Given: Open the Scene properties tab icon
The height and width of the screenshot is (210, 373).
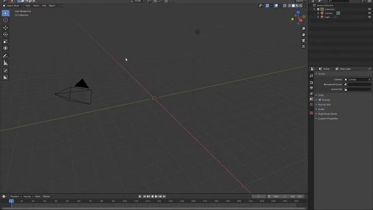Looking at the screenshot, I should pos(311,99).
